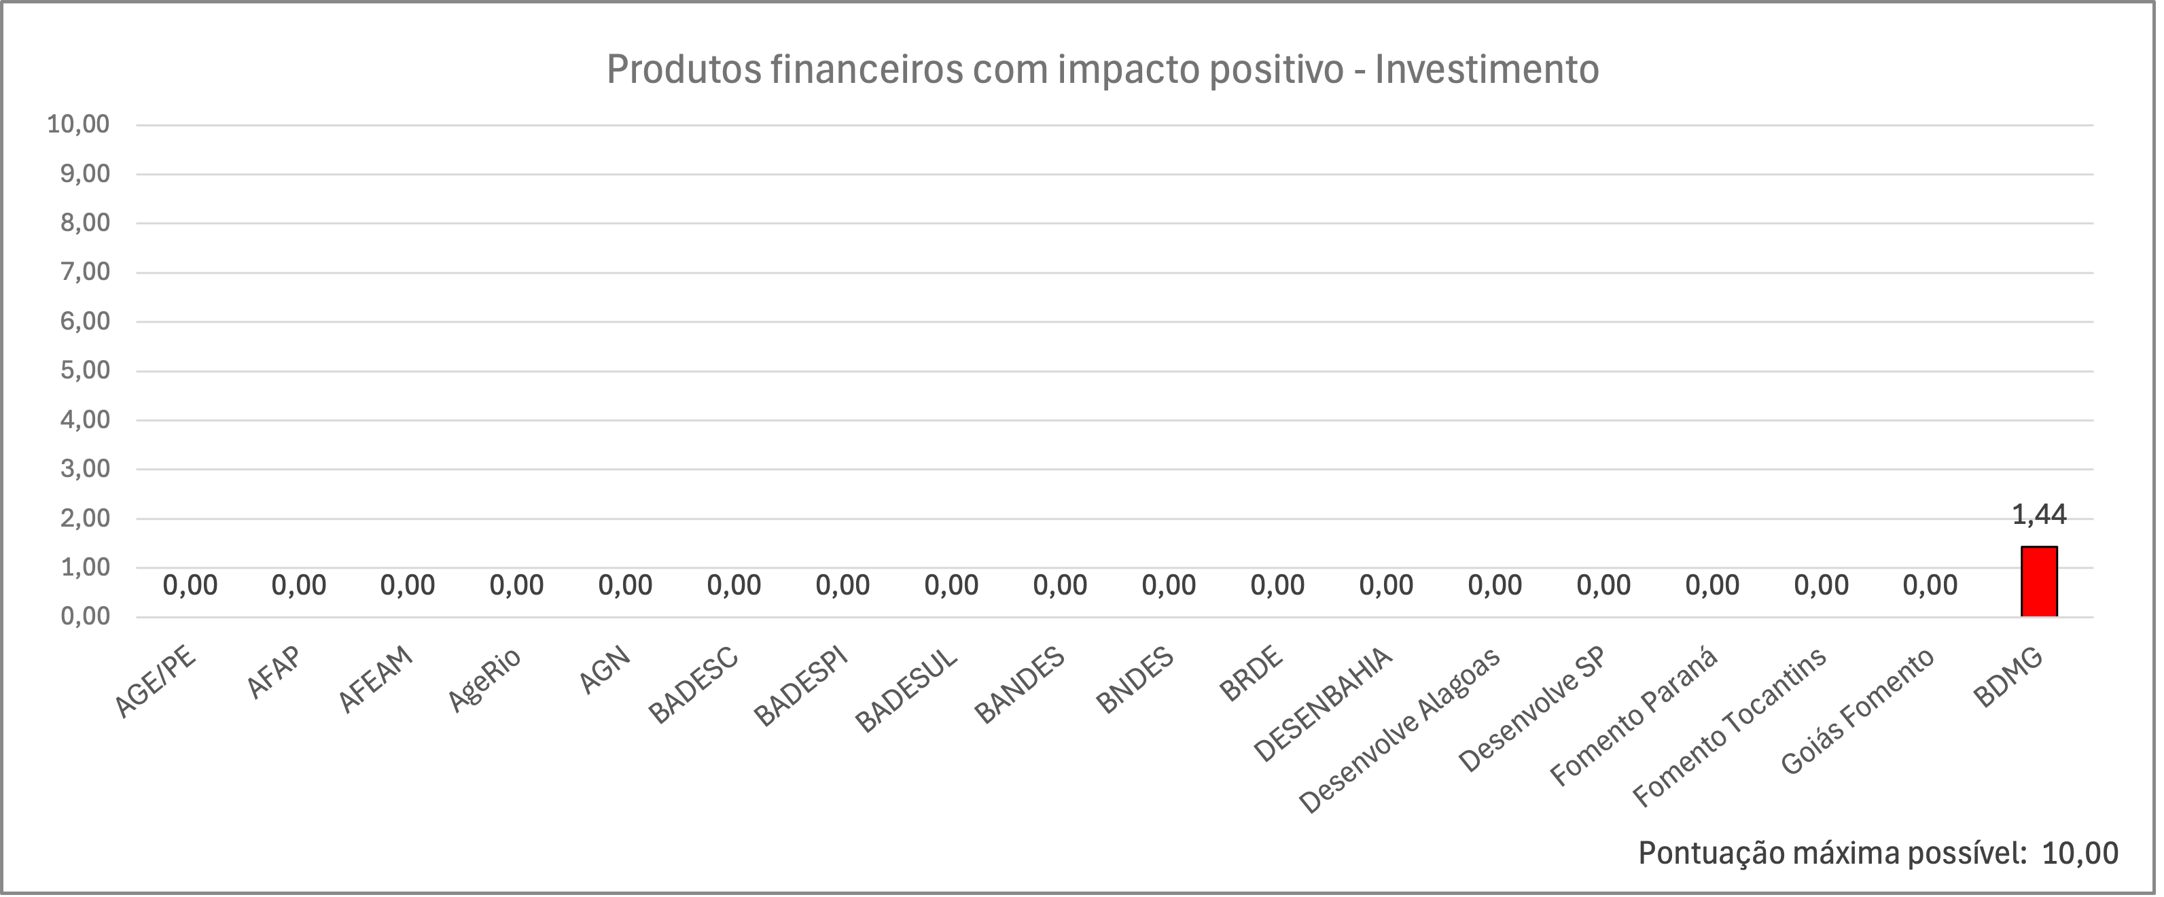The width and height of the screenshot is (2164, 897).
Task: Select the chart title text
Action: click(x=1102, y=70)
